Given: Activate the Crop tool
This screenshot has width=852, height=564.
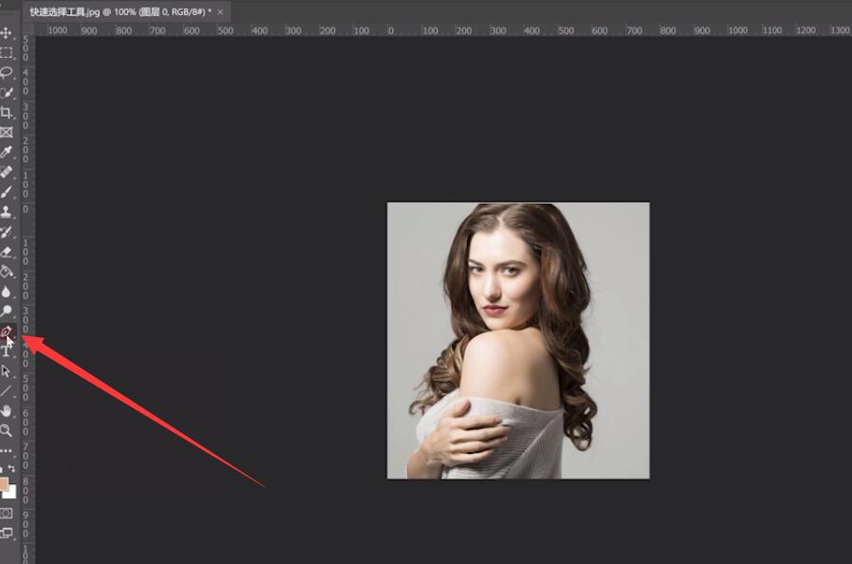Looking at the screenshot, I should pos(7,112).
